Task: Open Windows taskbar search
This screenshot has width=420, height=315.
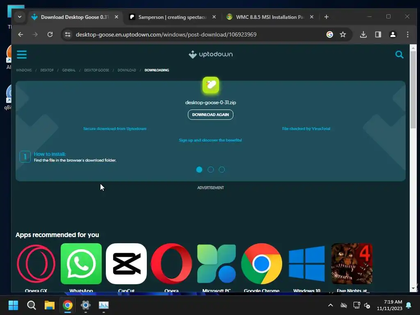Action: click(x=32, y=305)
